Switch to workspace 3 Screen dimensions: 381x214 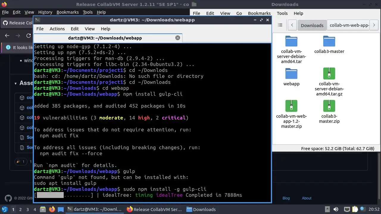(x=27, y=210)
